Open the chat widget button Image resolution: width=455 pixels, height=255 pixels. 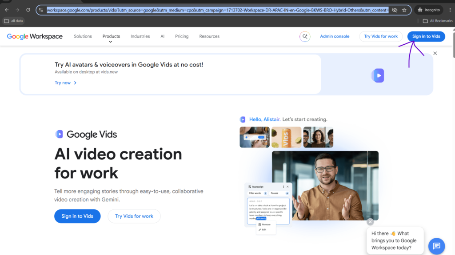(436, 246)
